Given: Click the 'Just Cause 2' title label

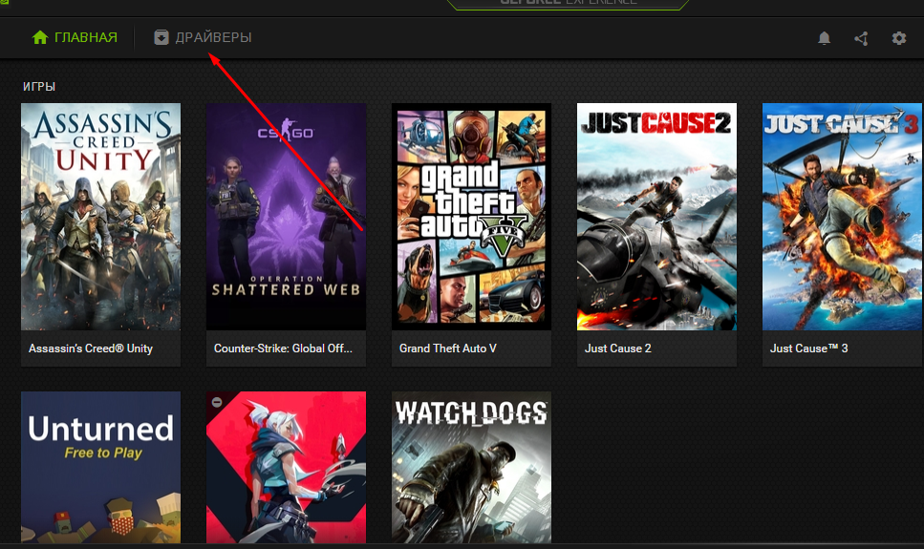Looking at the screenshot, I should tap(617, 348).
